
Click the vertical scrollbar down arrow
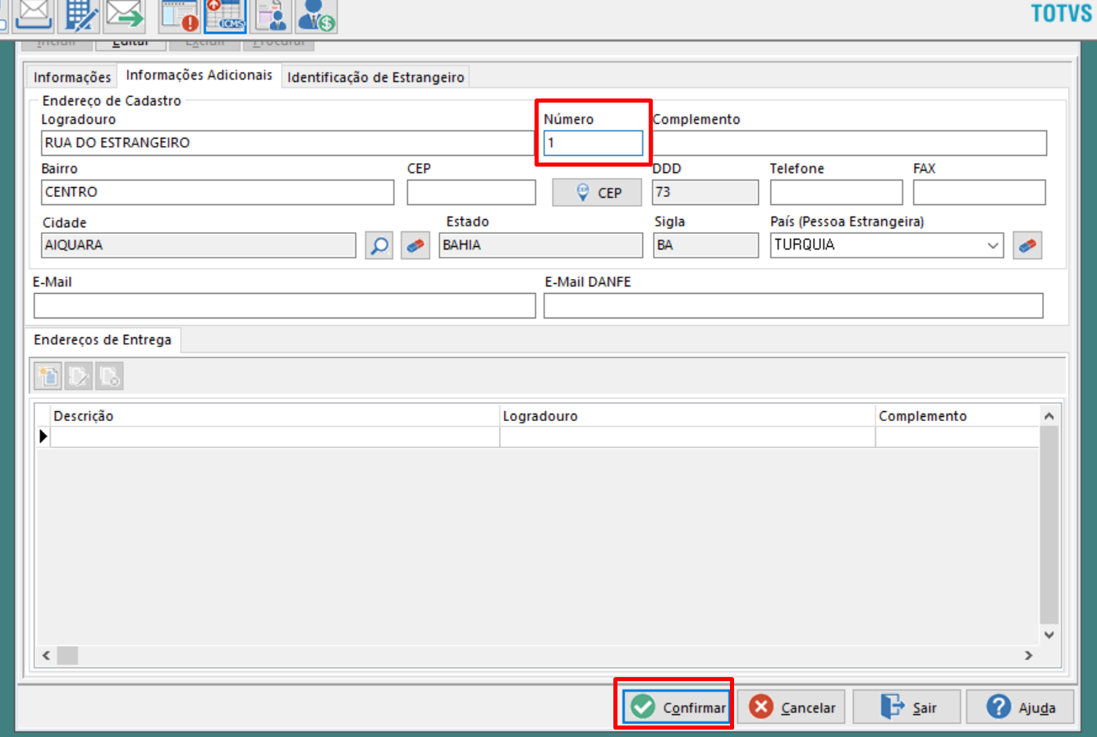pyautogui.click(x=1049, y=634)
